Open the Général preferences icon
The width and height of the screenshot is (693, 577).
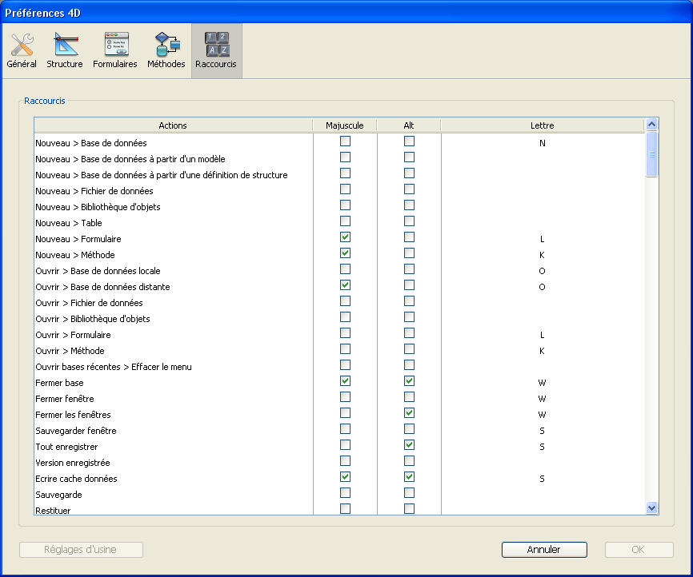point(22,50)
